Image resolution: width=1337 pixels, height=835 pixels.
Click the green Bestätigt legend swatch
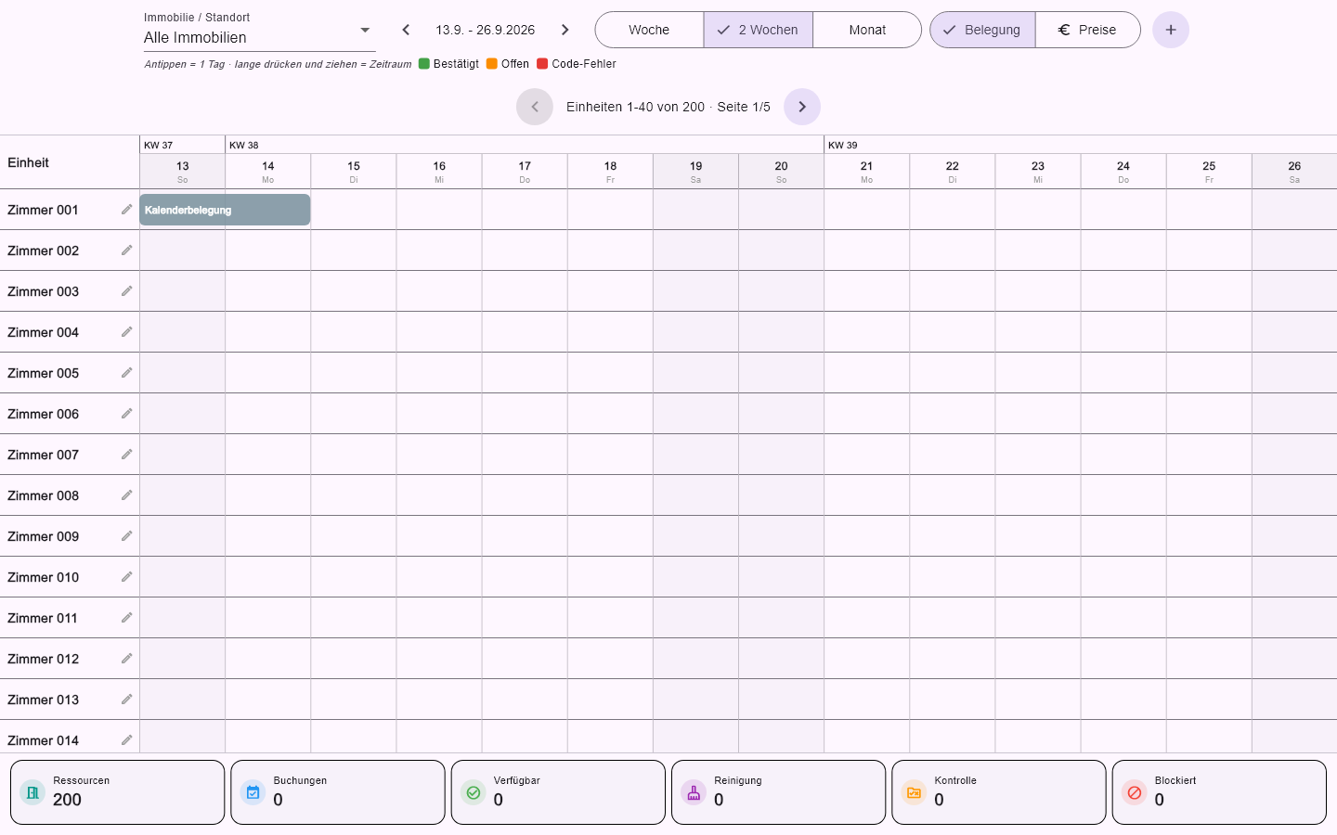tap(424, 64)
